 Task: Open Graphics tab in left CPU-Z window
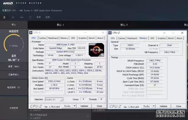pyautogui.click(x=83, y=38)
